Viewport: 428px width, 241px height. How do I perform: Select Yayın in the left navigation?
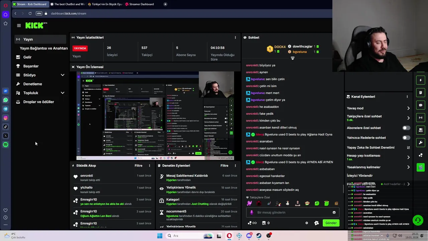click(x=40, y=39)
